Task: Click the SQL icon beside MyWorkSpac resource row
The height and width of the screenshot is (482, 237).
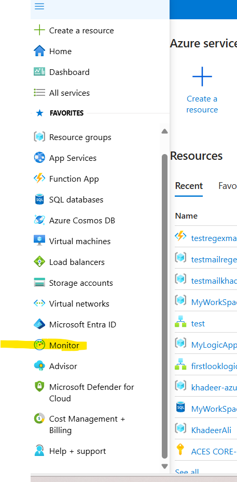Action: pos(180,407)
